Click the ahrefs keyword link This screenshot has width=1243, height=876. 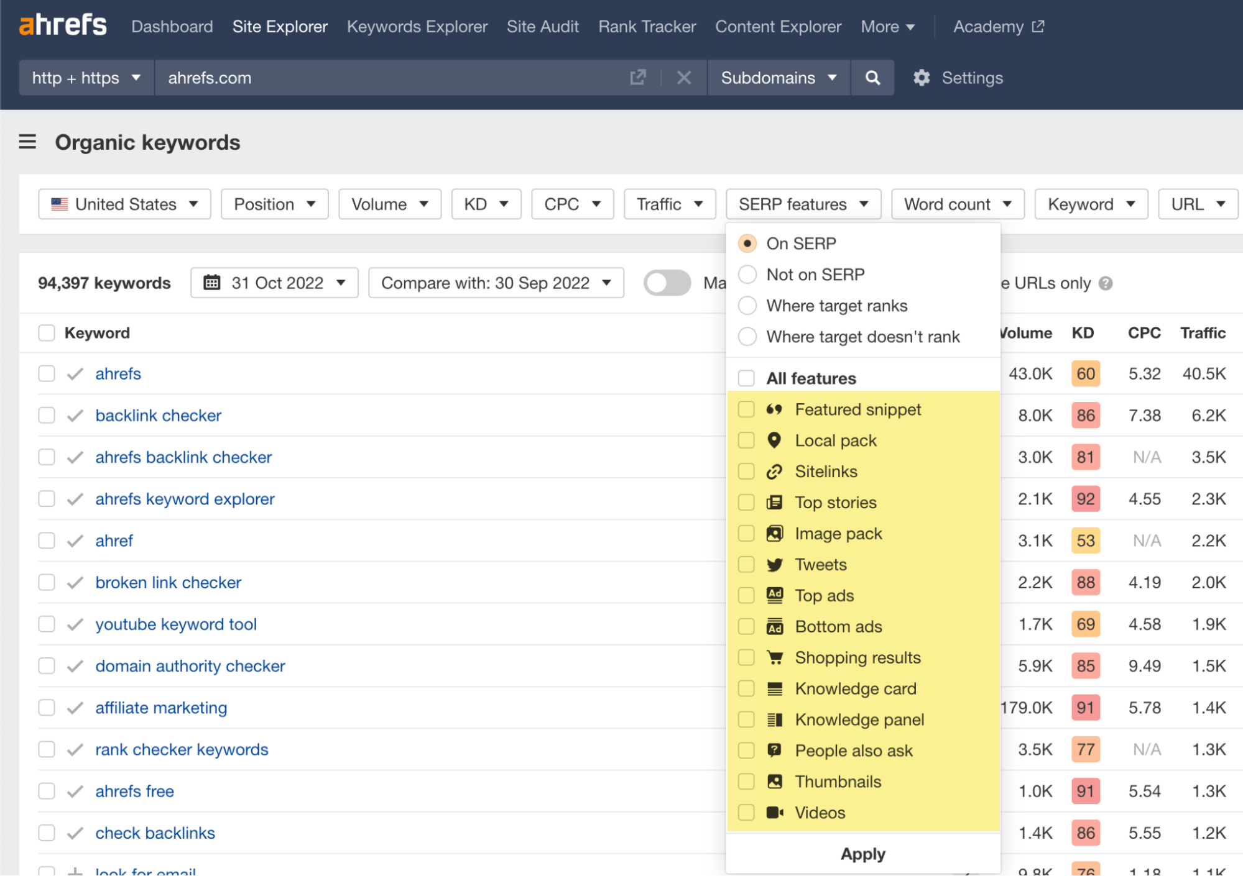click(x=118, y=373)
